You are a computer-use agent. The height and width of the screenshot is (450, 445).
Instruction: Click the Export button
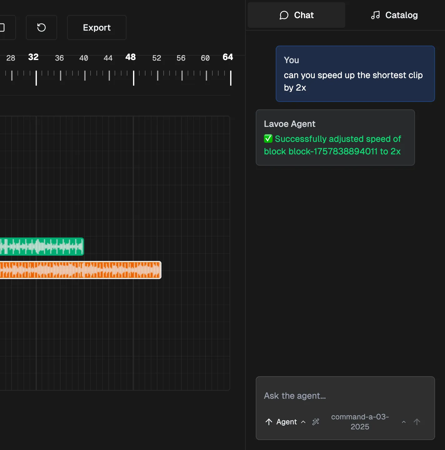tap(96, 27)
